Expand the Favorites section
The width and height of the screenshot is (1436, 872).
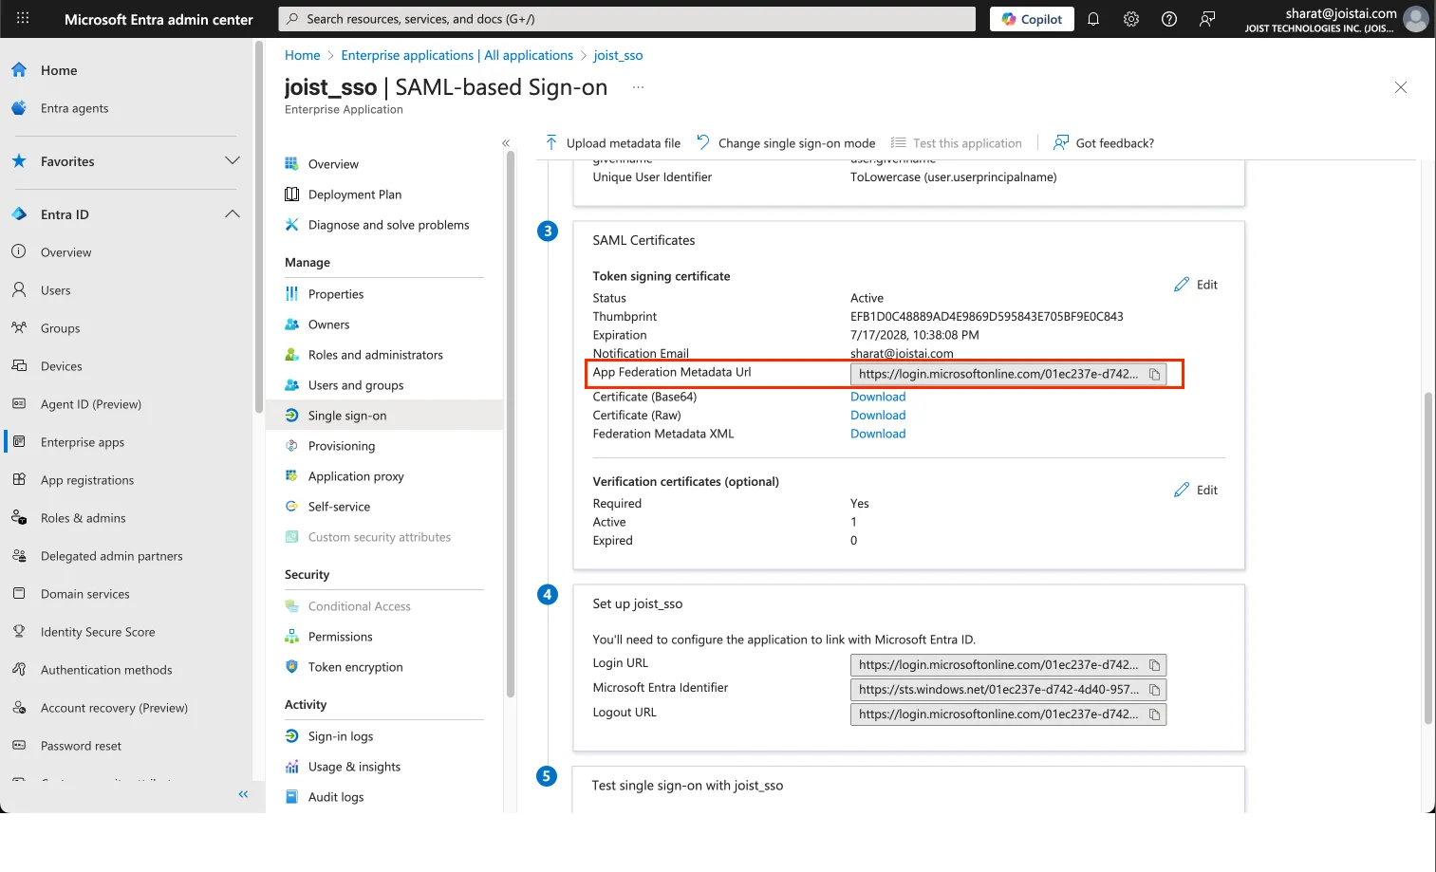233,161
